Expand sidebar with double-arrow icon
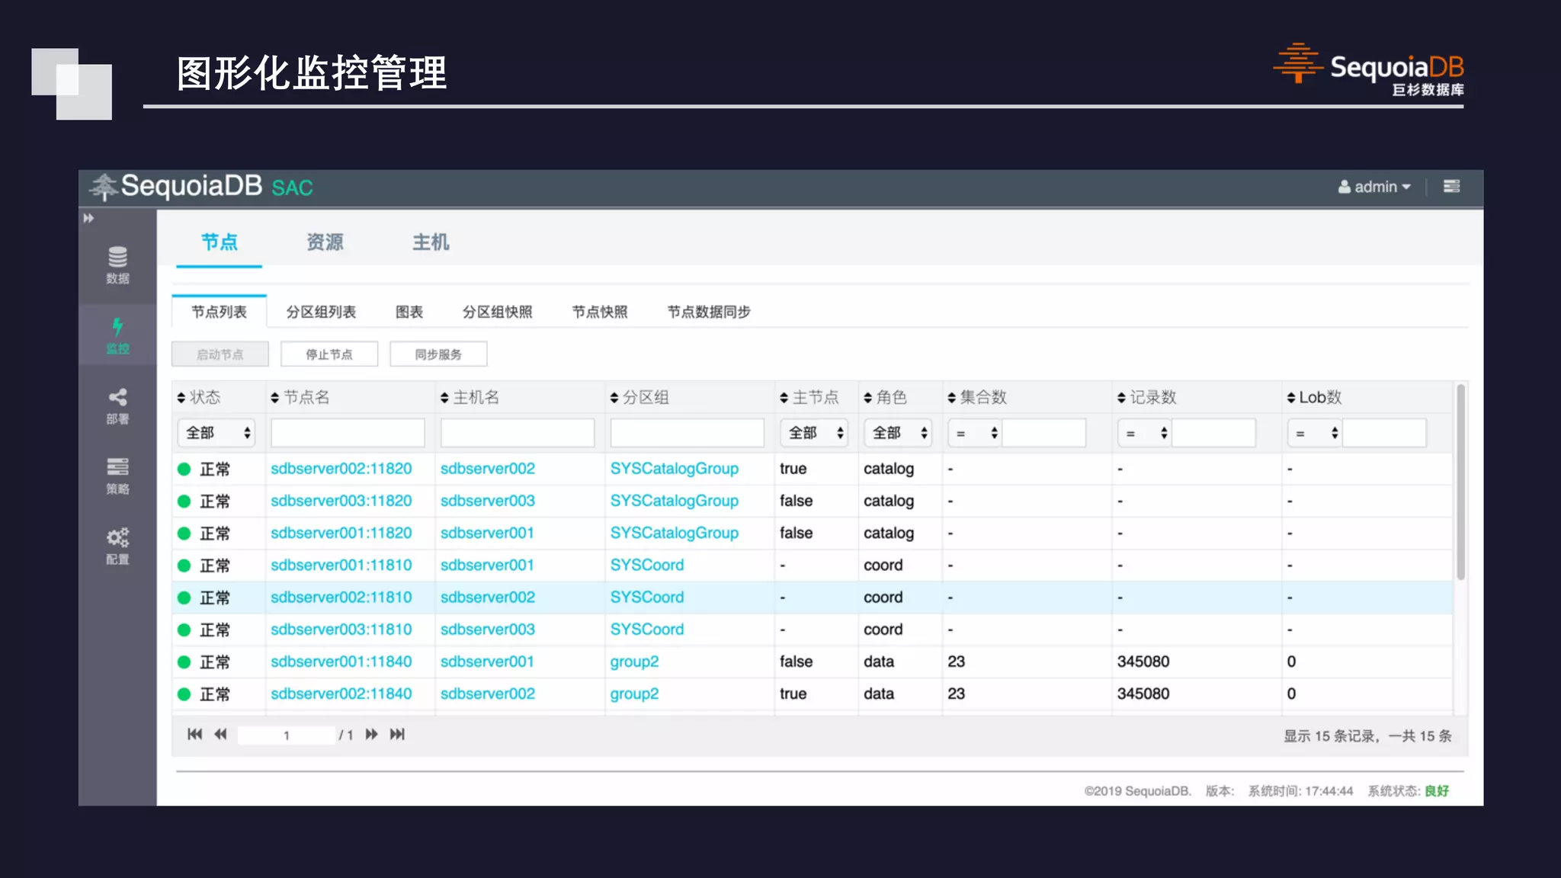Screen dimensions: 1561x878 coord(88,219)
